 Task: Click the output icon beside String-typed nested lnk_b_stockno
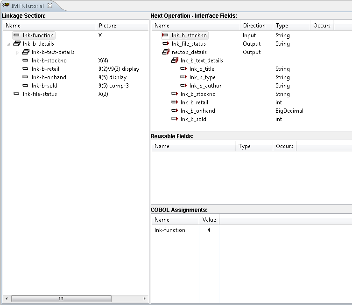click(x=175, y=94)
